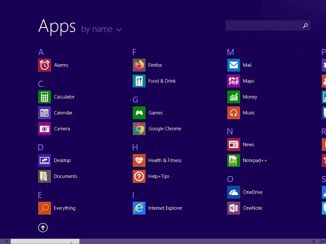Click the letter C group header
Viewport: 326px width, 244px height.
[40, 84]
